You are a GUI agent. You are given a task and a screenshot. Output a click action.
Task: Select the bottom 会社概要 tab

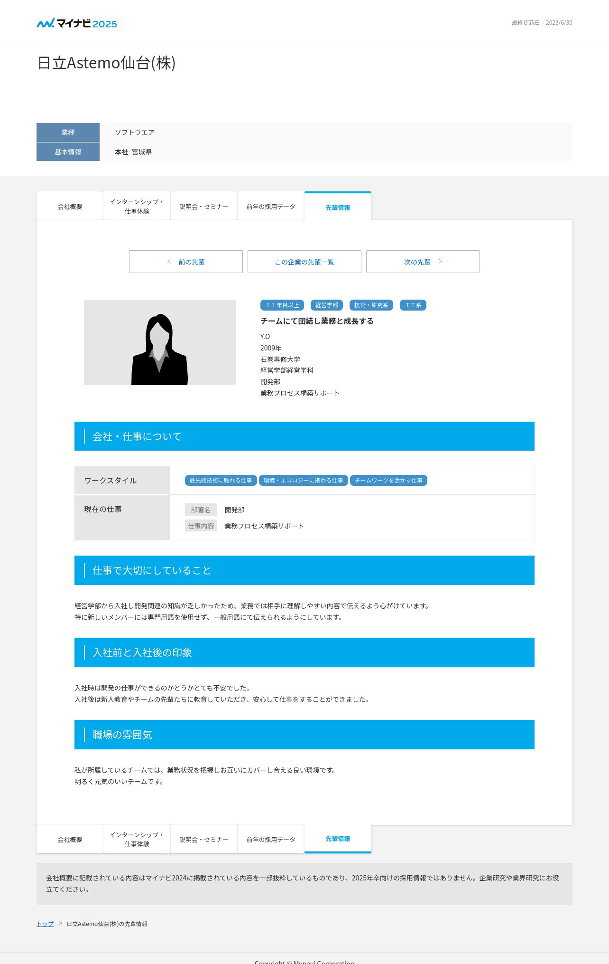tap(70, 840)
